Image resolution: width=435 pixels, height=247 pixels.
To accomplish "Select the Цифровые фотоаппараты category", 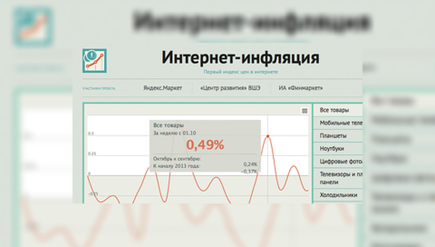I will tap(338, 161).
